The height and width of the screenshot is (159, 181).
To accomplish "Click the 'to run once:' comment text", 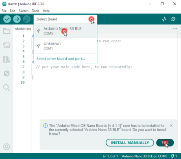I will coord(109,41).
